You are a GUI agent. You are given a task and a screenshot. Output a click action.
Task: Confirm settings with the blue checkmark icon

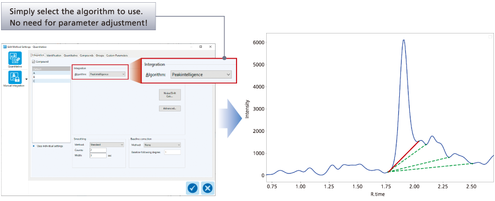pyautogui.click(x=193, y=188)
